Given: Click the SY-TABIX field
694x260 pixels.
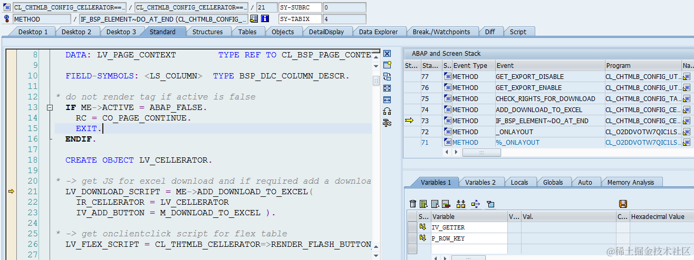Looking at the screenshot, I should pos(300,19).
